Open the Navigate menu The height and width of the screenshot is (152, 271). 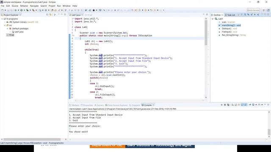[34, 6]
